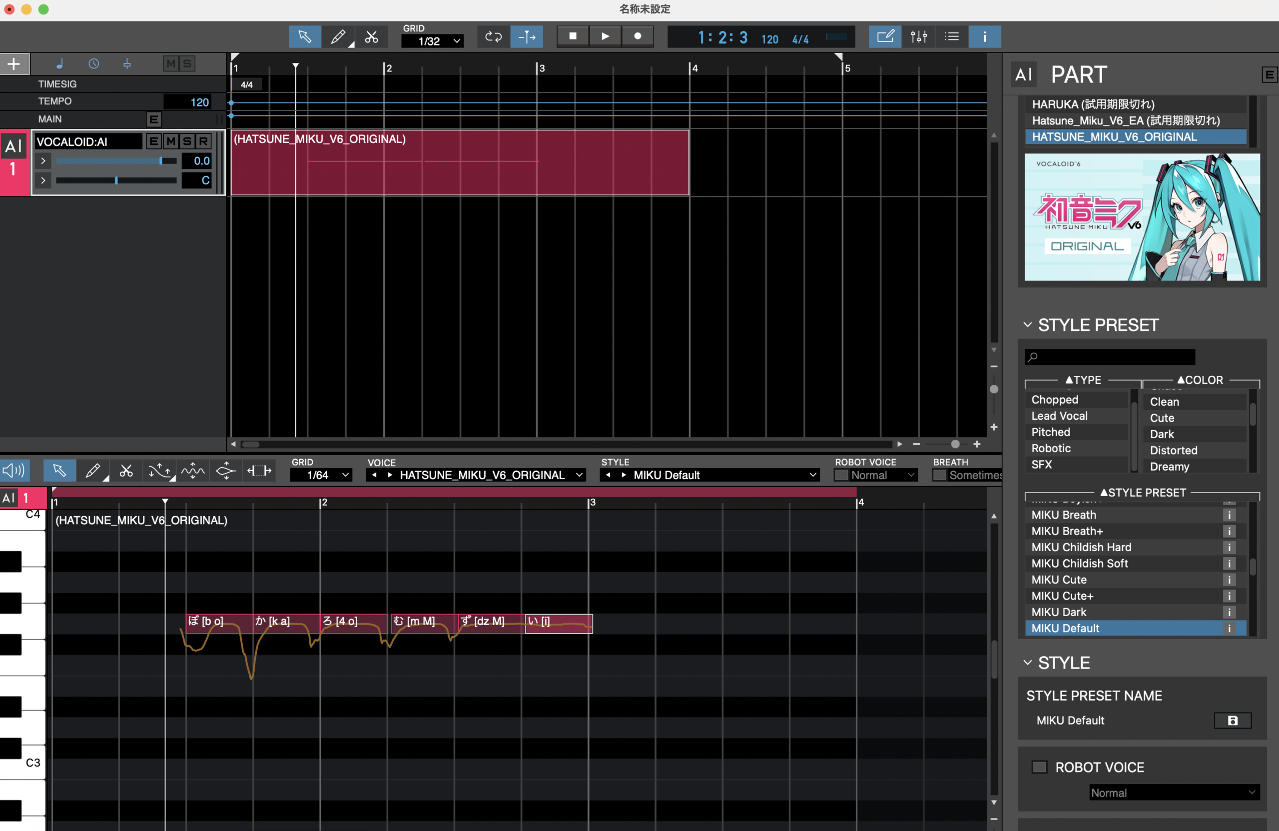Save the style preset with disk icon
Screen dimensions: 1279x831
coord(1233,721)
